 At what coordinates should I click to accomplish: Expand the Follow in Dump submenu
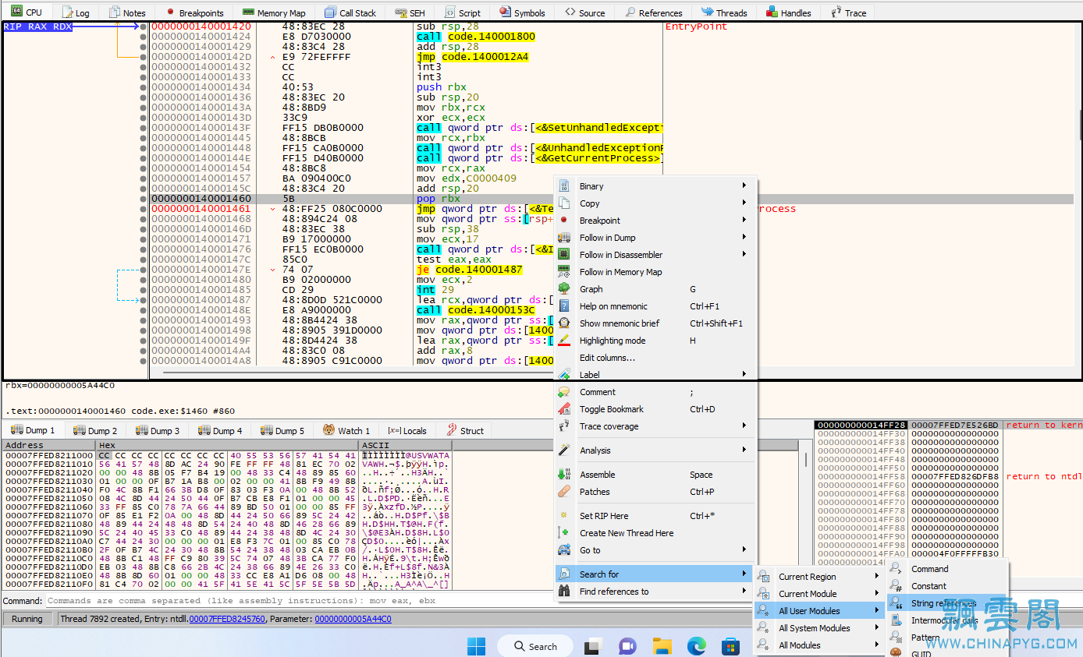[x=744, y=238]
